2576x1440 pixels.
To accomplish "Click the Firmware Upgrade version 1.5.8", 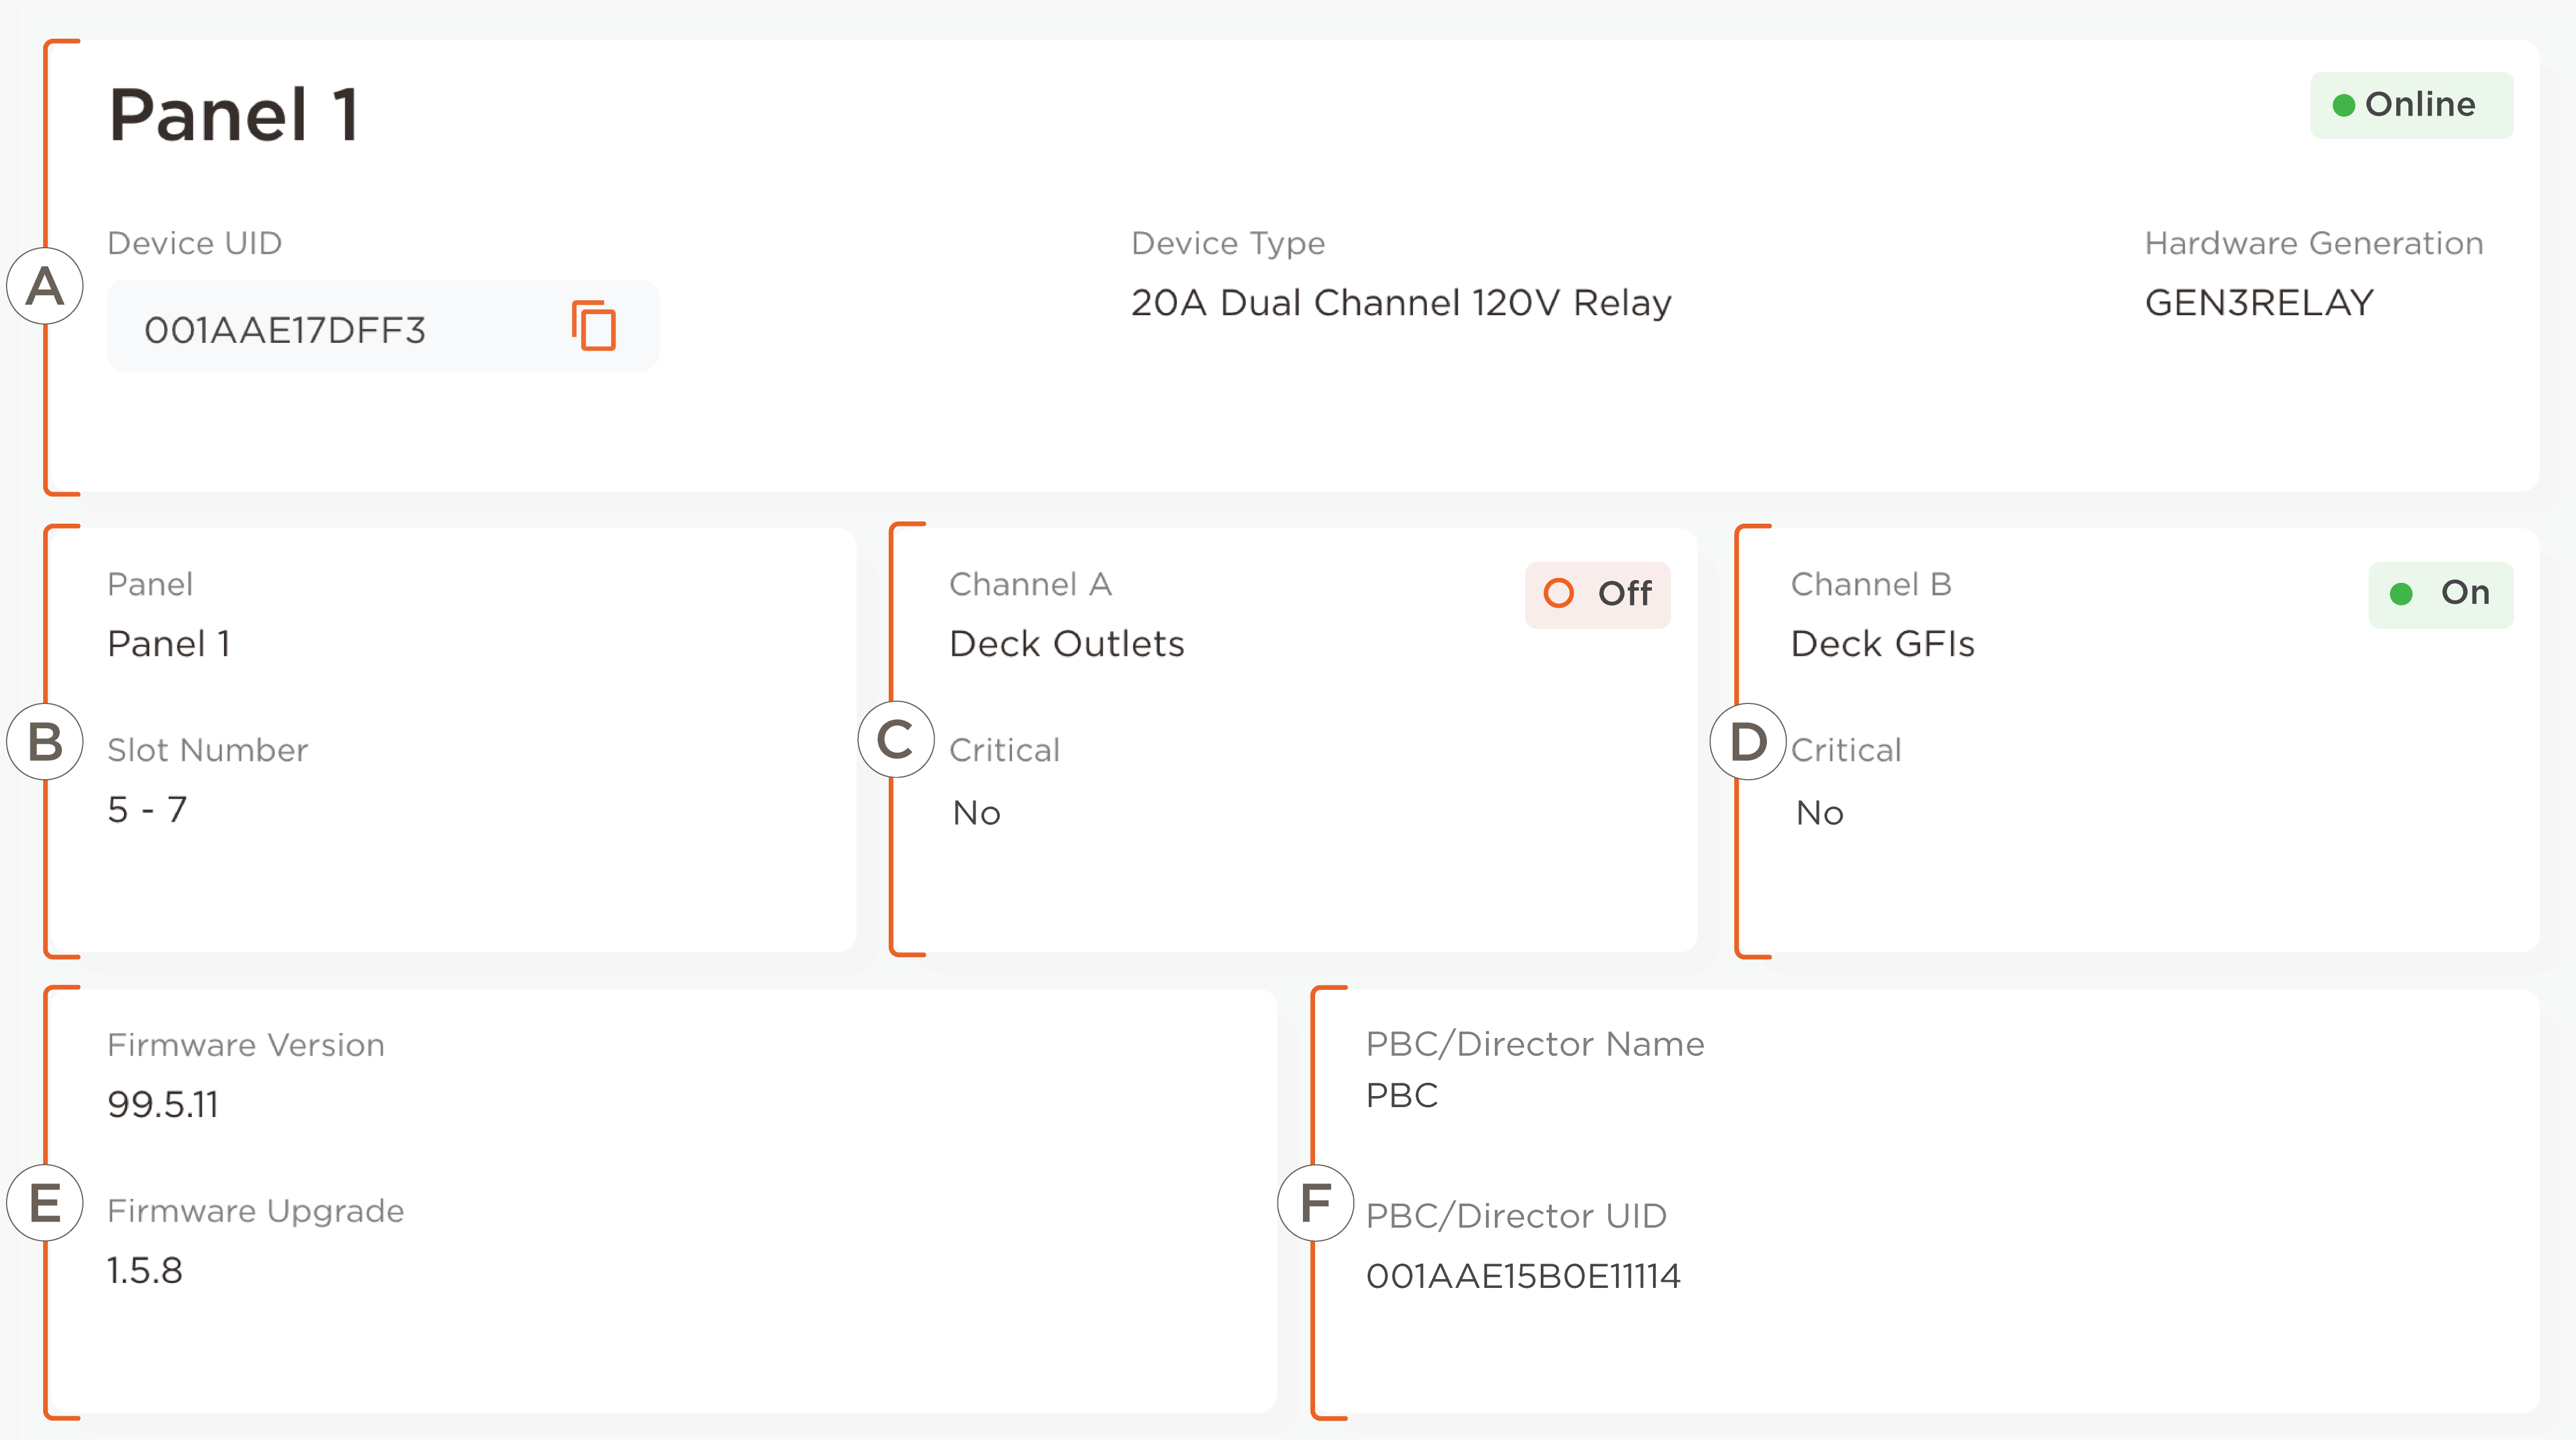I will pyautogui.click(x=145, y=1271).
